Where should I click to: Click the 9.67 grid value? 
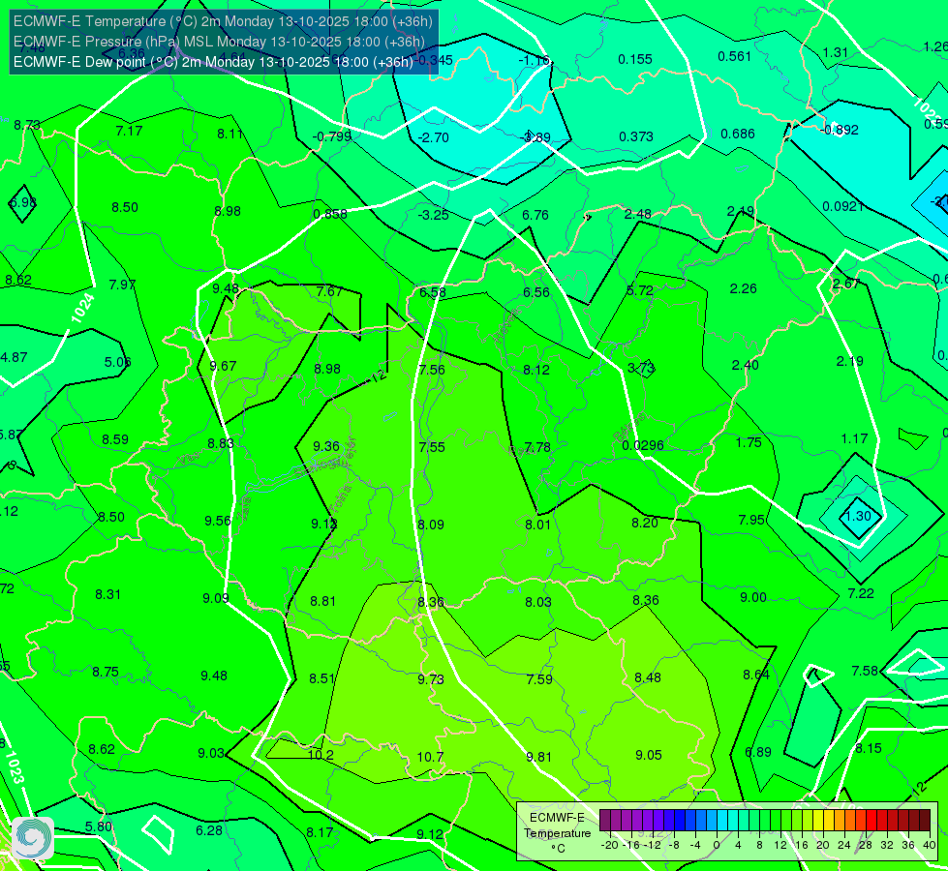tap(223, 366)
